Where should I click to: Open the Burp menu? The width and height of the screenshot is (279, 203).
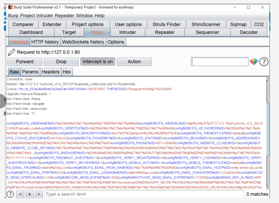tap(13, 16)
